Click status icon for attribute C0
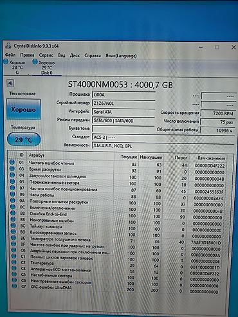Screen dimensions: 238x317 14,250
